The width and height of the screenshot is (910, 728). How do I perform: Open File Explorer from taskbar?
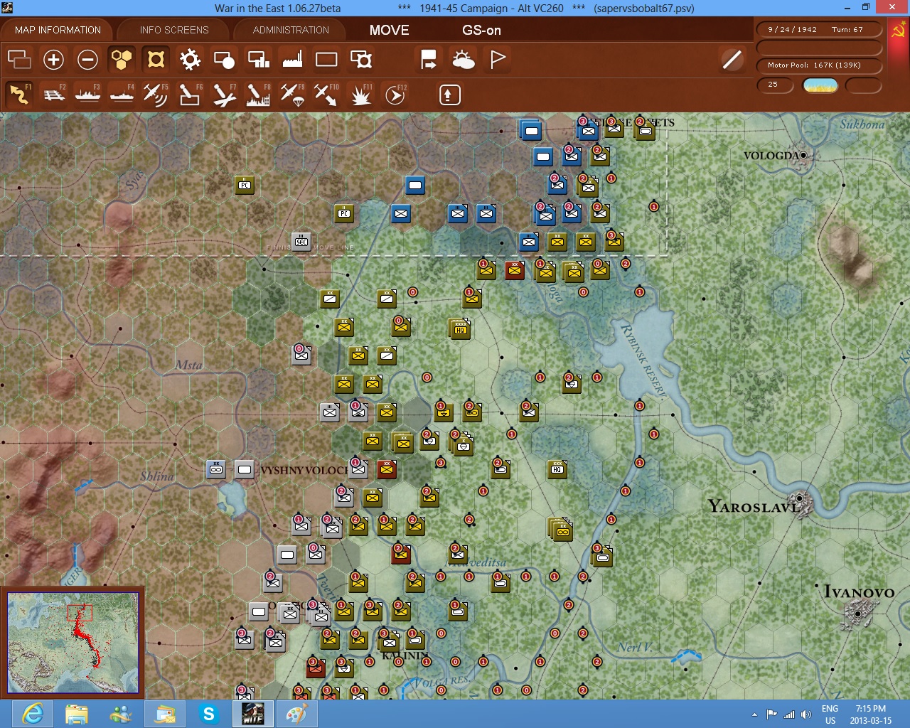click(77, 713)
